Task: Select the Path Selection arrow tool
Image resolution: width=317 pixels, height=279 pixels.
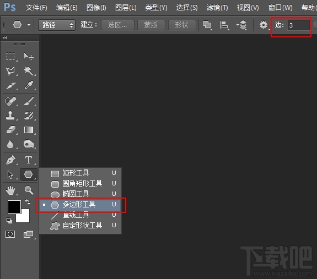Action: pyautogui.click(x=10, y=174)
